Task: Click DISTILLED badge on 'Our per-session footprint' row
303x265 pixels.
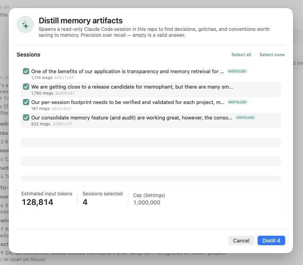Action: pos(237,102)
